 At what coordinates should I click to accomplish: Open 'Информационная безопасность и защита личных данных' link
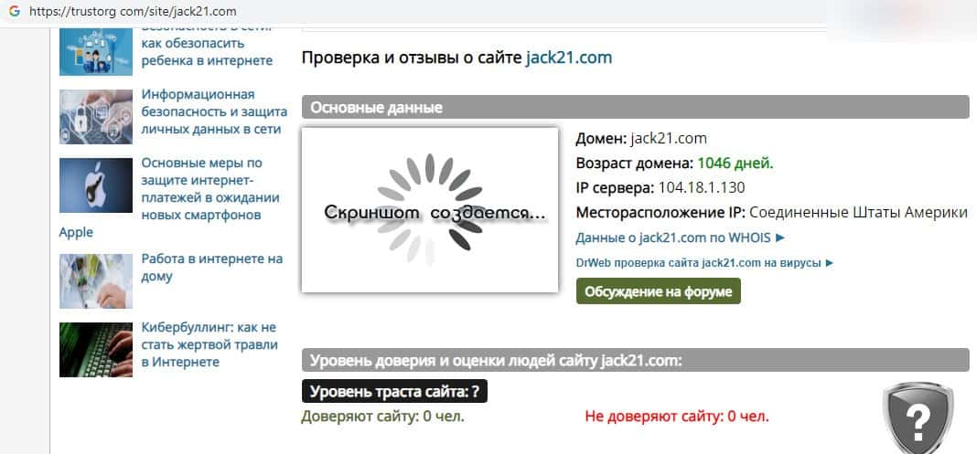tap(214, 111)
